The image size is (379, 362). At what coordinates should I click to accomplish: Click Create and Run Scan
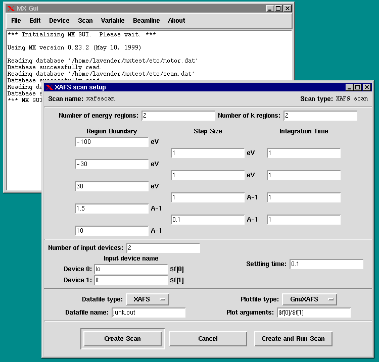(293, 339)
